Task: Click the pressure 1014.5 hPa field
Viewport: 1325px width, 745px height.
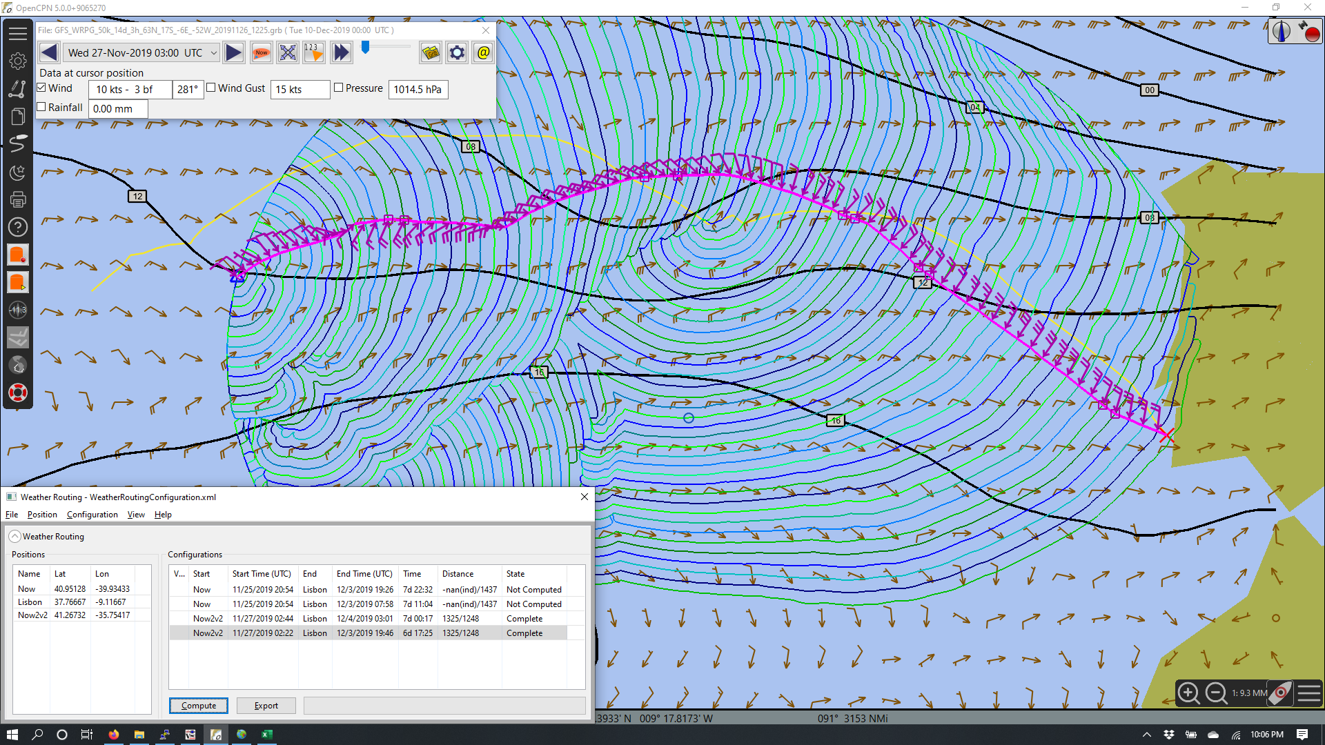Action: [x=418, y=90]
